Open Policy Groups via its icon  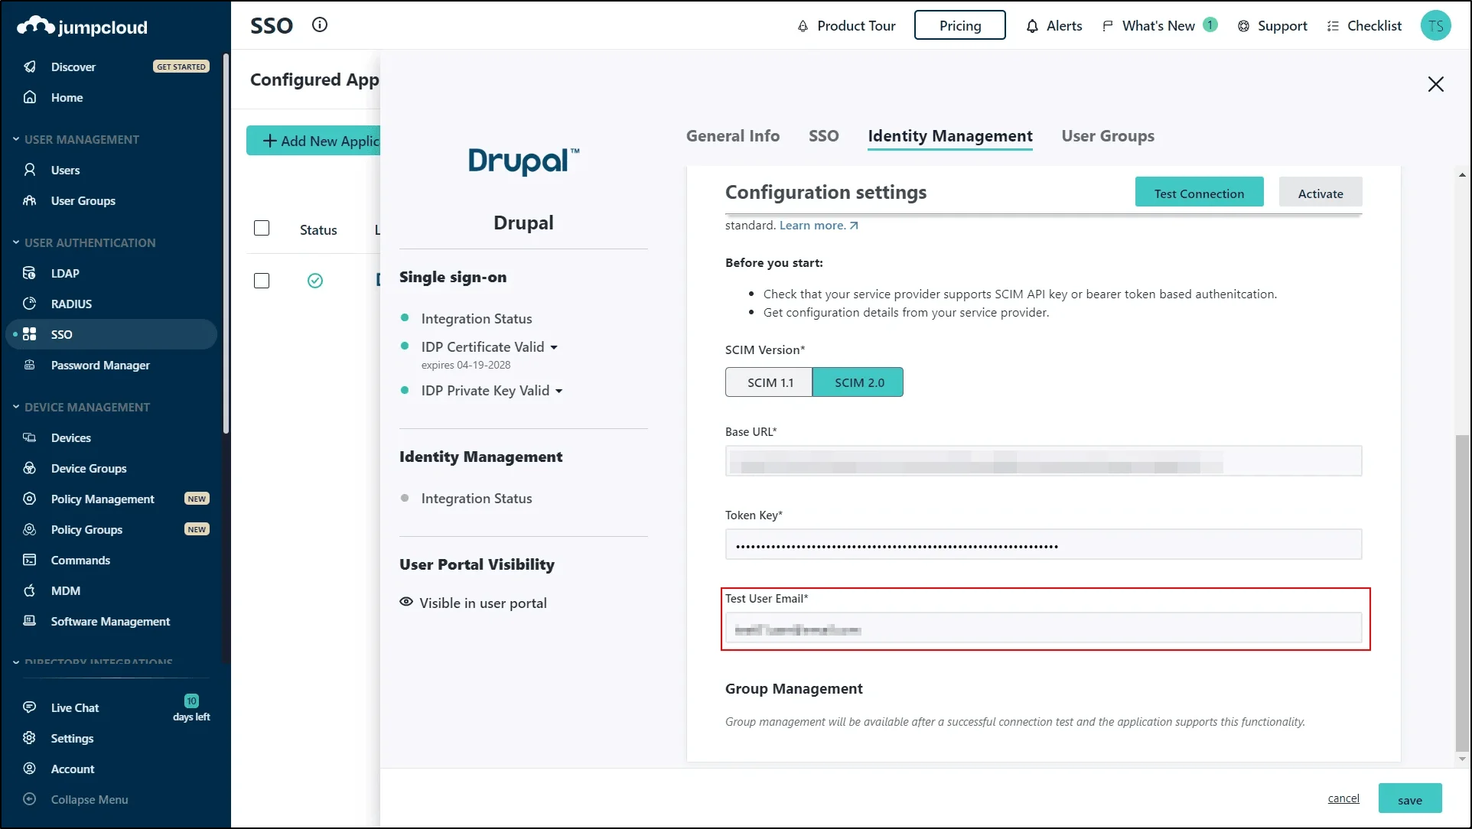30,529
